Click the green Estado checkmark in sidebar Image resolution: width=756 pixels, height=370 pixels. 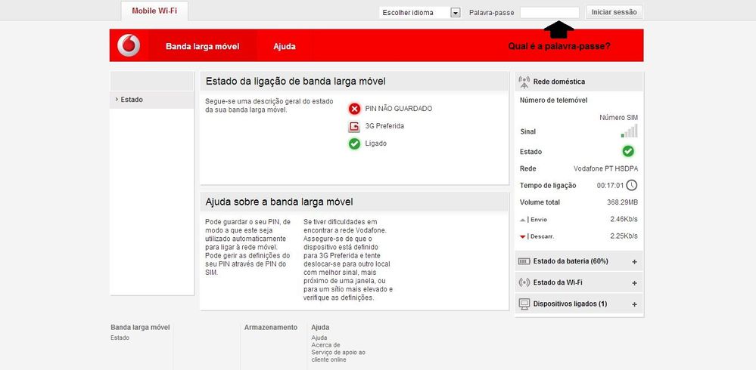[628, 151]
